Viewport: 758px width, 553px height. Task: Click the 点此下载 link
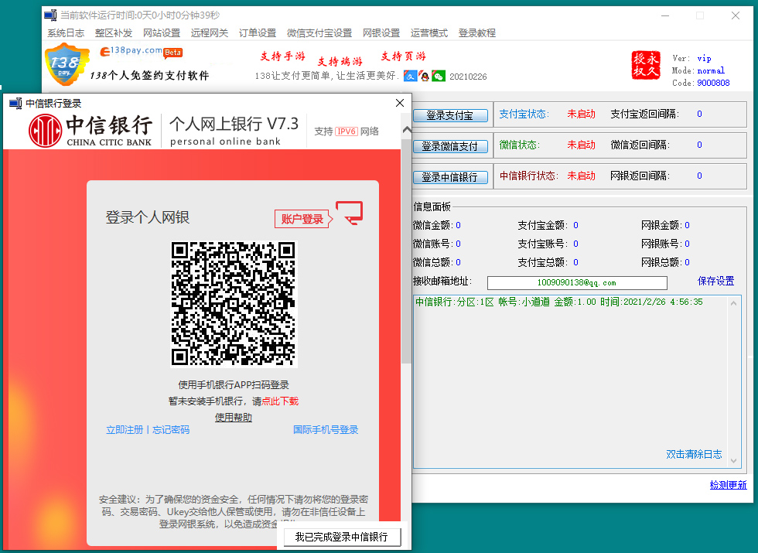tap(280, 401)
